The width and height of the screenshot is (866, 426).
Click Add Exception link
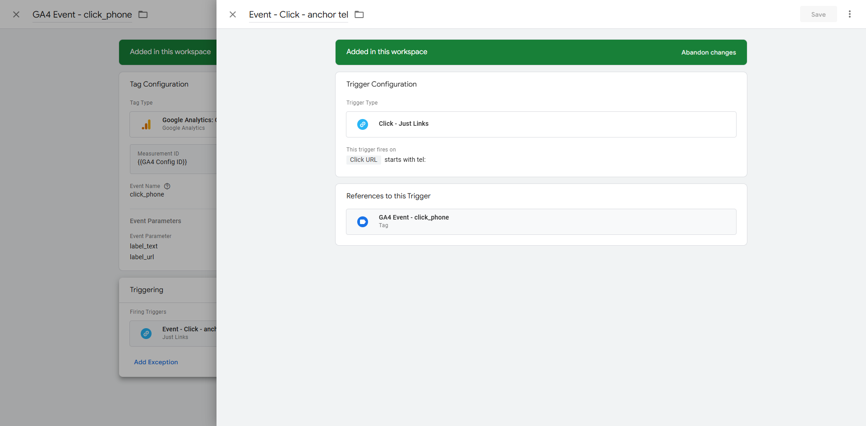(x=156, y=362)
